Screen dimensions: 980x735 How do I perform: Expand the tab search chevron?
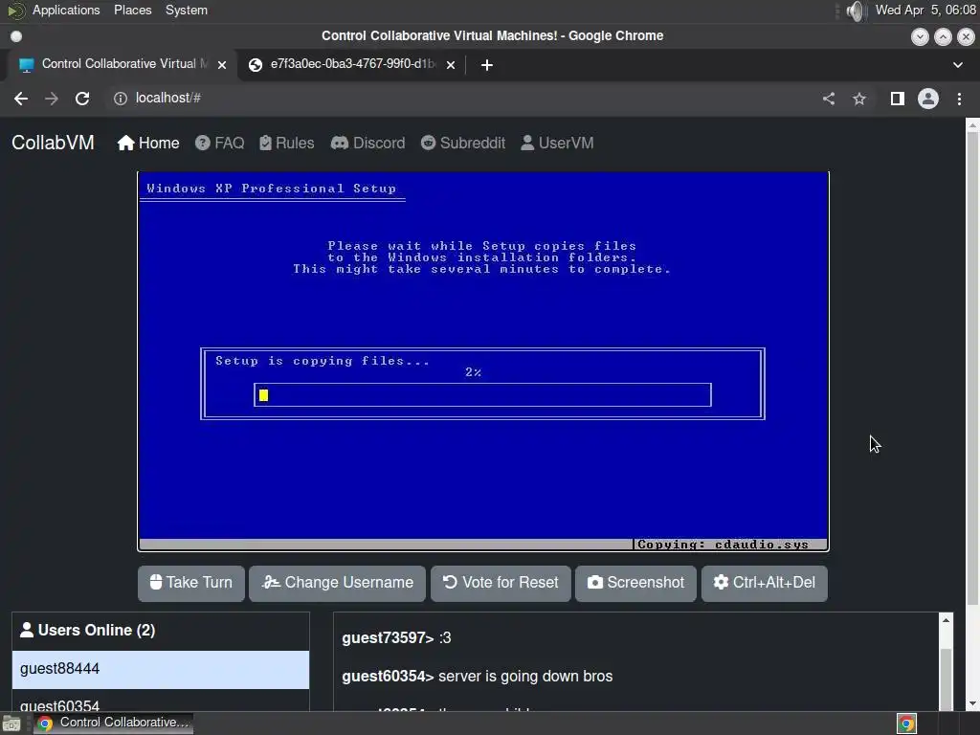pos(957,65)
